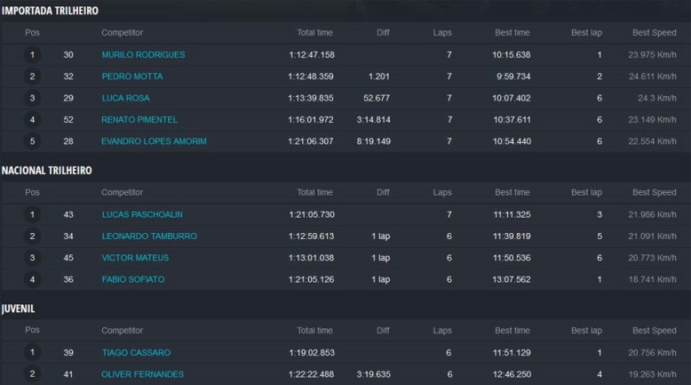Sort Nacional Trilheiro by Best Speed
The height and width of the screenshot is (385, 691).
click(654, 192)
